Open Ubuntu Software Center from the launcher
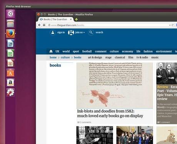This screenshot has width=177, height=144. pyautogui.click(x=10, y=73)
